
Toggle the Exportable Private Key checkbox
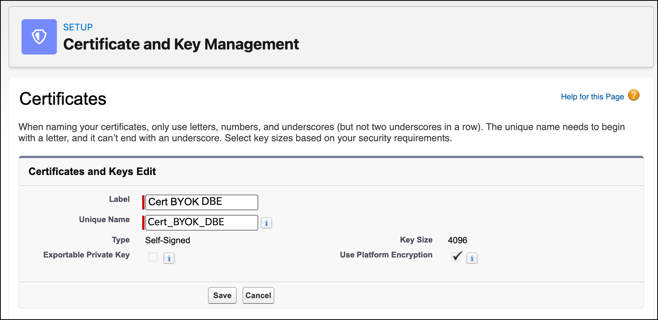(x=153, y=257)
